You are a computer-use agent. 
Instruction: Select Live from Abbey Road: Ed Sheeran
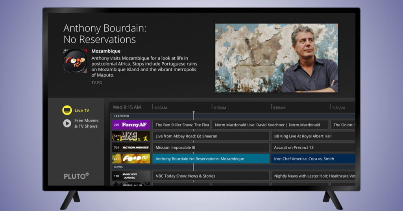point(211,136)
